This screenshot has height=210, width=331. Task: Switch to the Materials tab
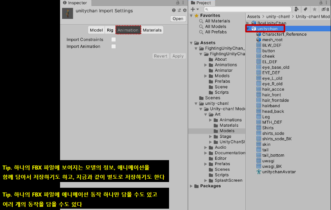pyautogui.click(x=152, y=30)
